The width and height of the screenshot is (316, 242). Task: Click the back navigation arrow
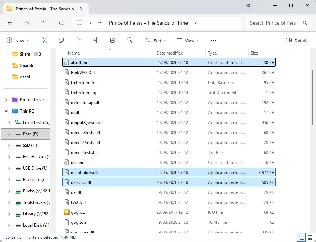(10, 23)
